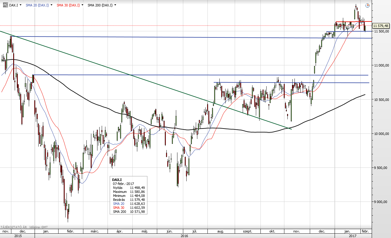Click the clock icon on the chart

click(x=367, y=6)
